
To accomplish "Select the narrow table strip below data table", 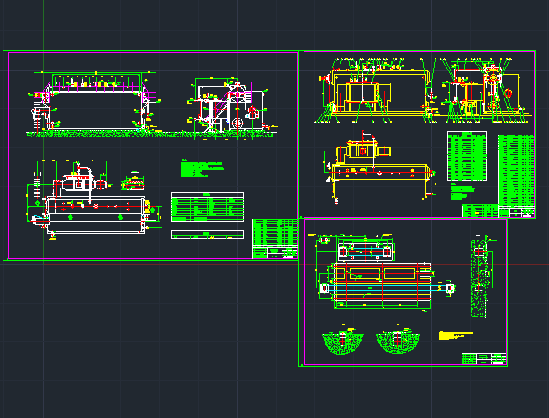I will [206, 236].
